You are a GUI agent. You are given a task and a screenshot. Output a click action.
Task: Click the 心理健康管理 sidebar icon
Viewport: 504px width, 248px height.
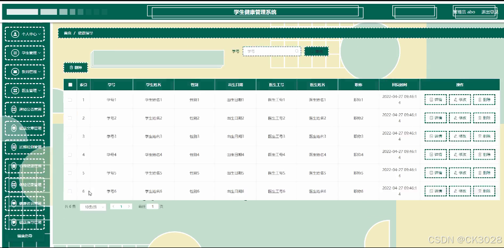point(14,166)
